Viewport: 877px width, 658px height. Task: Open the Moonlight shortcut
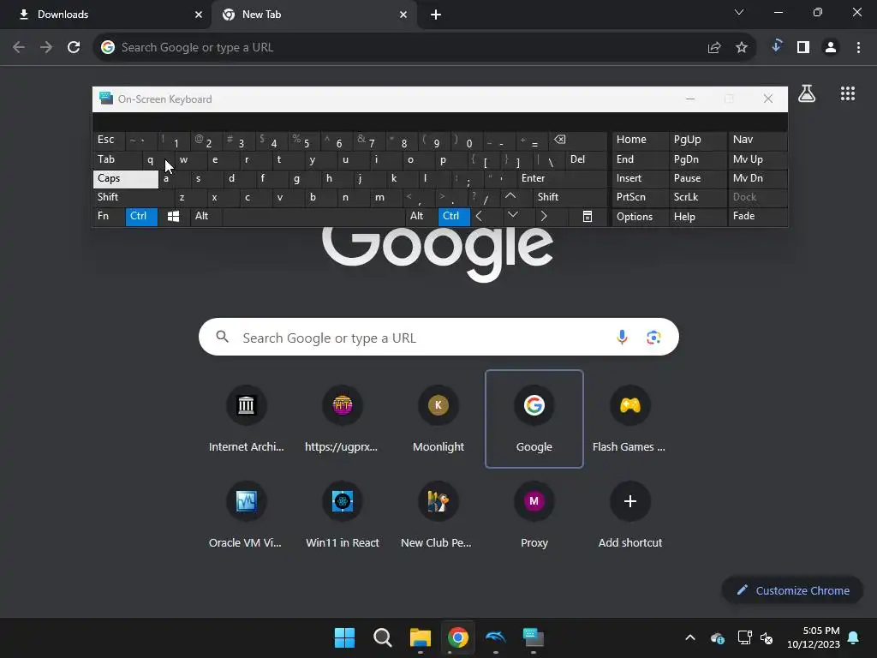(438, 418)
